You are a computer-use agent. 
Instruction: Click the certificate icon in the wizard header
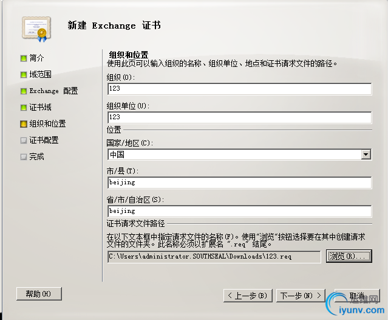pyautogui.click(x=36, y=29)
